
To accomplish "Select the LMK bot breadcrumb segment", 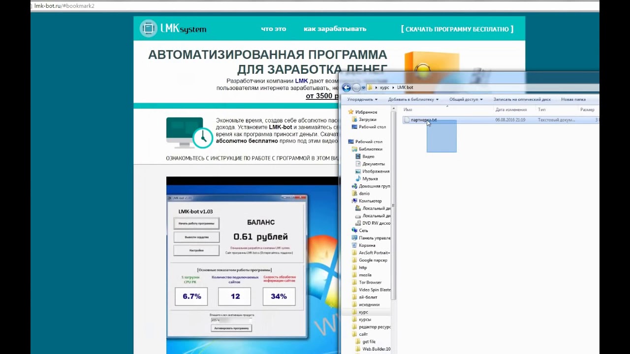I will (x=405, y=88).
